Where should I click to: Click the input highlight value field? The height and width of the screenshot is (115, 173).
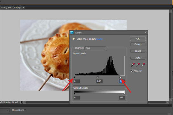[122, 81]
